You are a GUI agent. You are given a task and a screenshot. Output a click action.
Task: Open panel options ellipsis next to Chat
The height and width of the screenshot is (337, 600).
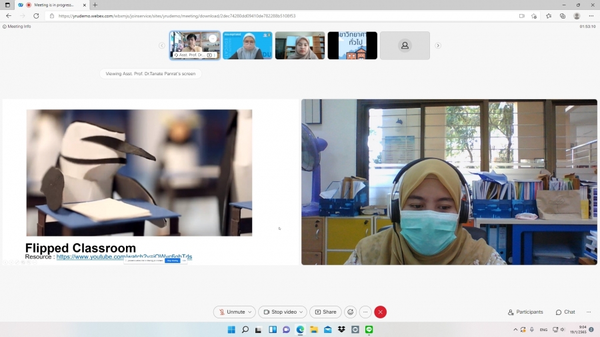coord(589,312)
